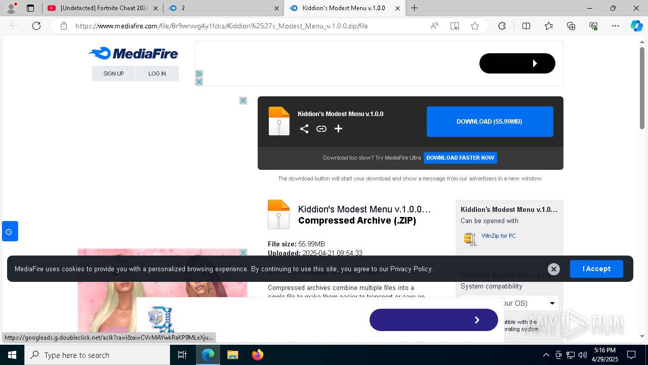
Task: Open Windows Start menu
Action: (x=12, y=355)
